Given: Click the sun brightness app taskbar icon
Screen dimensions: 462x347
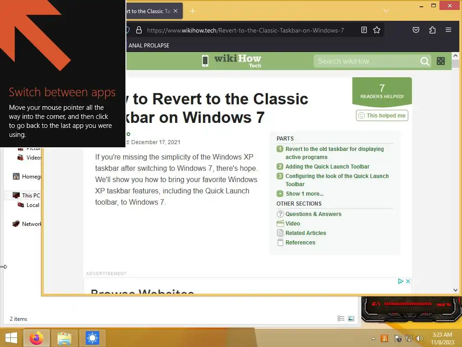Looking at the screenshot, I should coord(92,338).
